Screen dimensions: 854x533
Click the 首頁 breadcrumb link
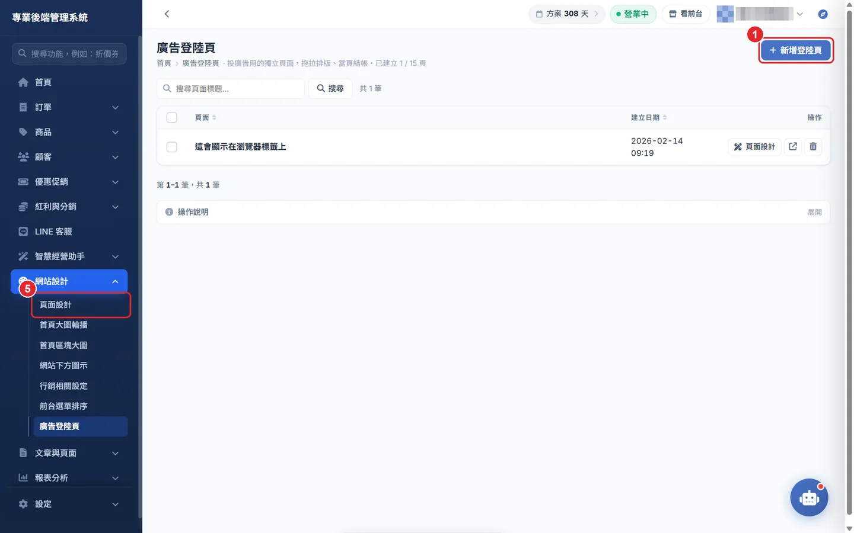pyautogui.click(x=164, y=63)
